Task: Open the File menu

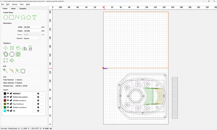Action: 3,4
